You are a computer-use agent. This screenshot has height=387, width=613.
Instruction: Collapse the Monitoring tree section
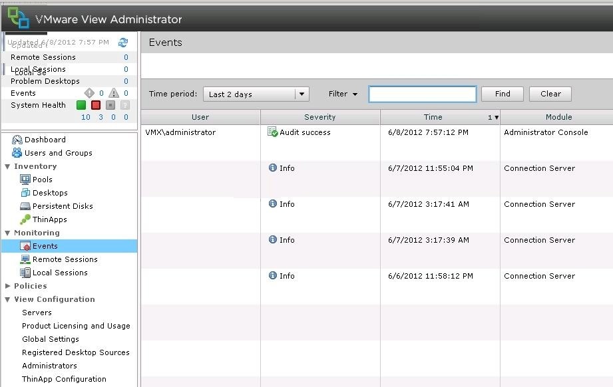click(x=7, y=233)
